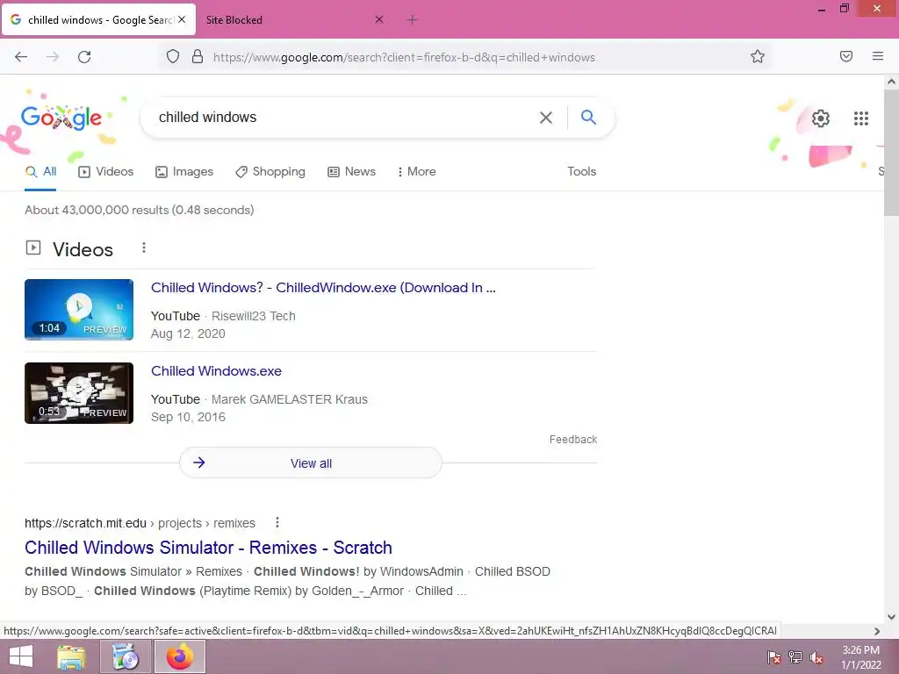
Task: Open Chilled Windows Simulator Remixes Scratch link
Action: point(208,548)
